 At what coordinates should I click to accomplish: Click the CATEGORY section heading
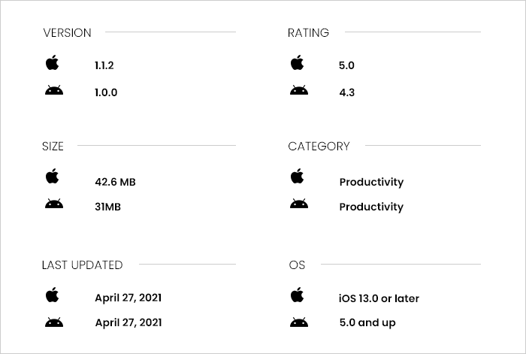coord(319,147)
